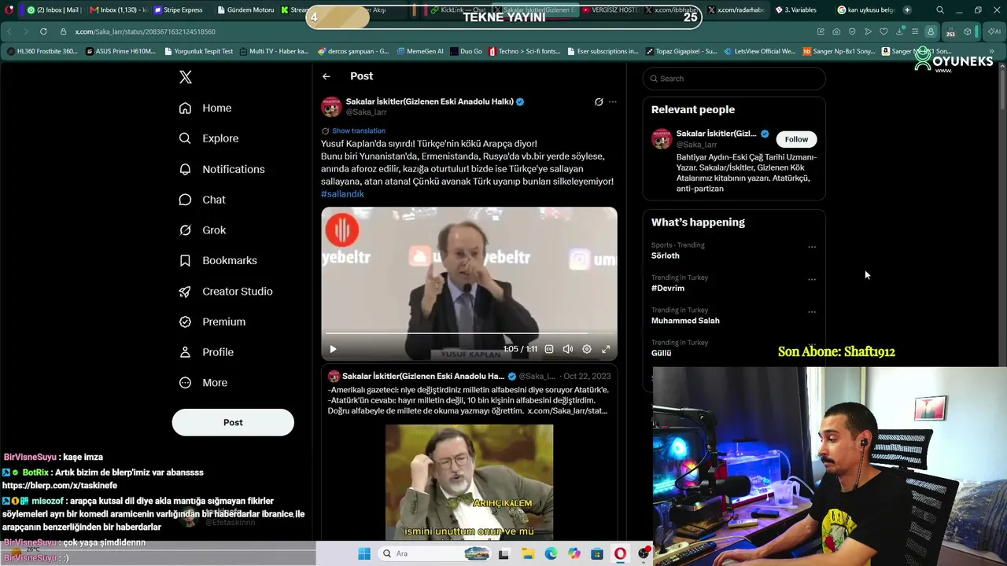Follow Sakalar İskitler
Screen dimensions: 1007x566
tap(796, 139)
